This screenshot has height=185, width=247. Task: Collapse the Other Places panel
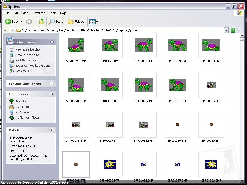(x=52, y=94)
